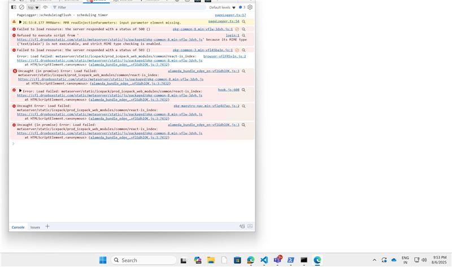
Task: Switch to the Issues tab
Action: click(x=35, y=227)
